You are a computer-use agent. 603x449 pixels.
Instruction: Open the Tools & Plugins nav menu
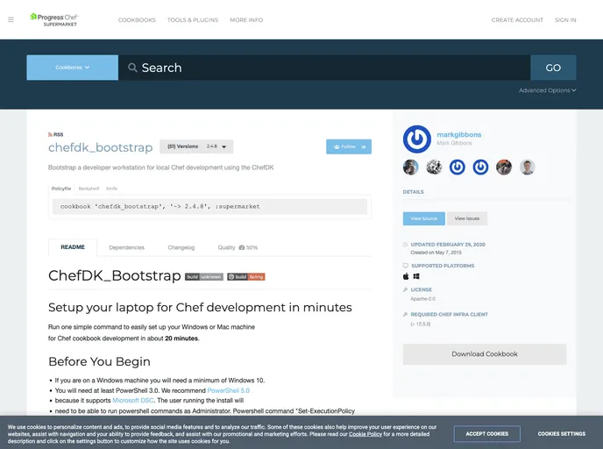[x=193, y=20]
